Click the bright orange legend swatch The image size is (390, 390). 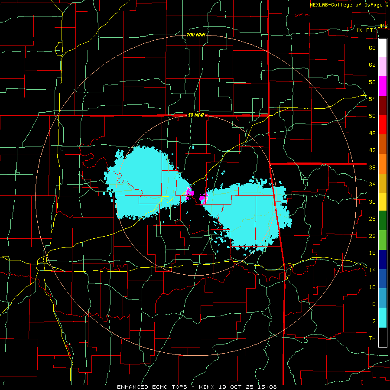pos(383,164)
